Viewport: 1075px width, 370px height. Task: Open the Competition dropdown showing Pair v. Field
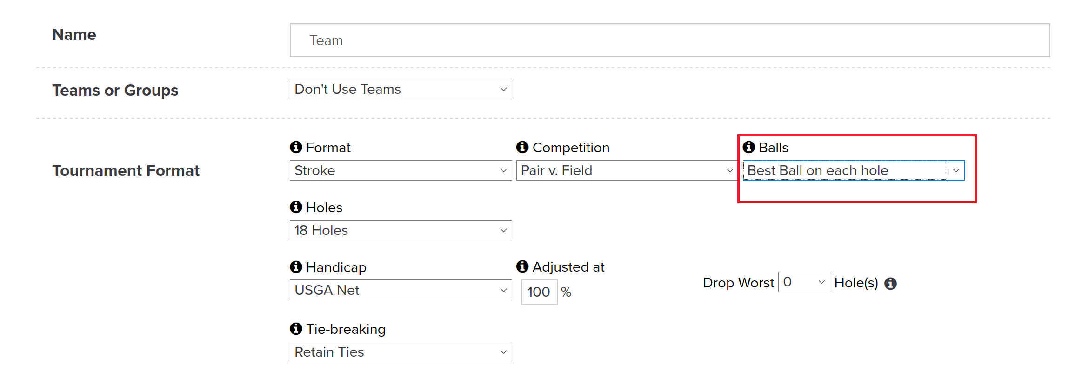(x=627, y=170)
